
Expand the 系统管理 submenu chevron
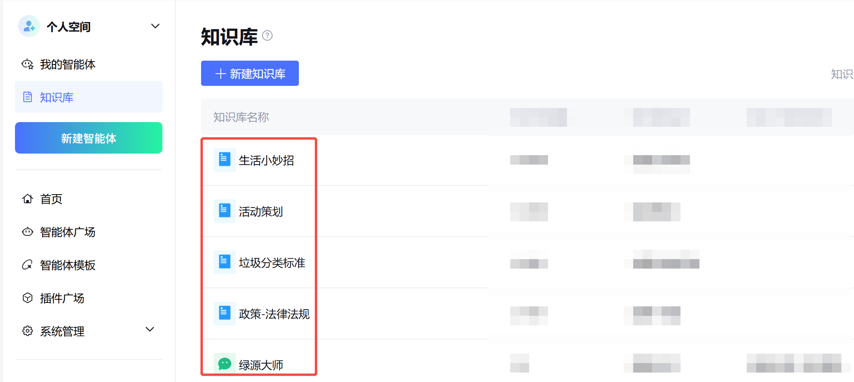tap(150, 330)
